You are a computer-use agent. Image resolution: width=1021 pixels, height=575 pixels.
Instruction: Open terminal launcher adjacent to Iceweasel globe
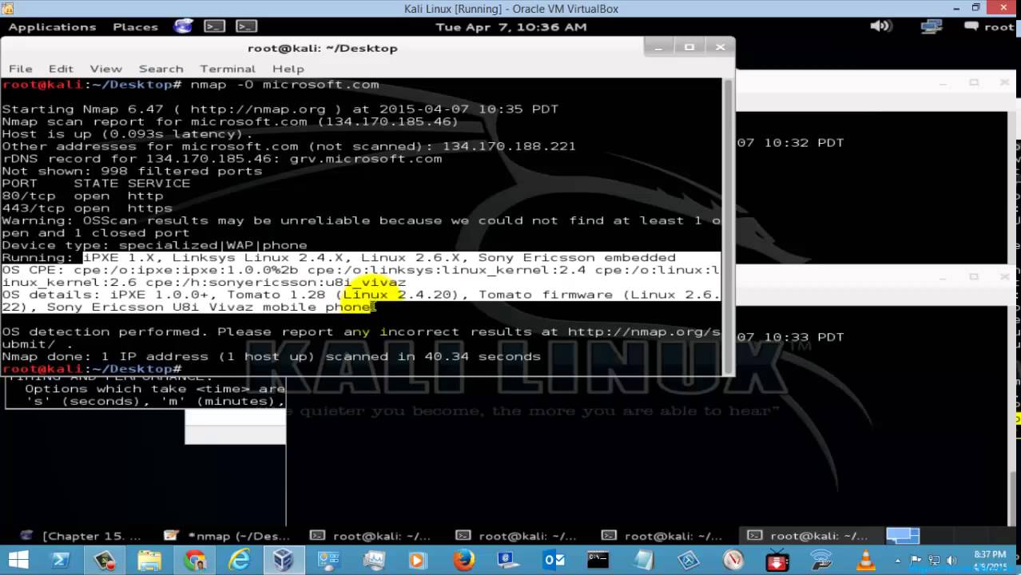click(x=214, y=26)
